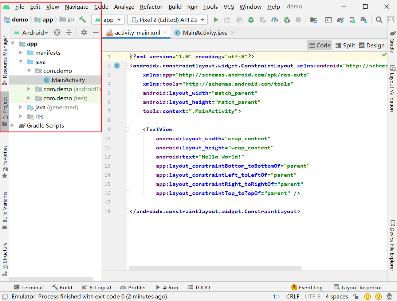Click the Search Everywhere magnifier icon

point(379,20)
